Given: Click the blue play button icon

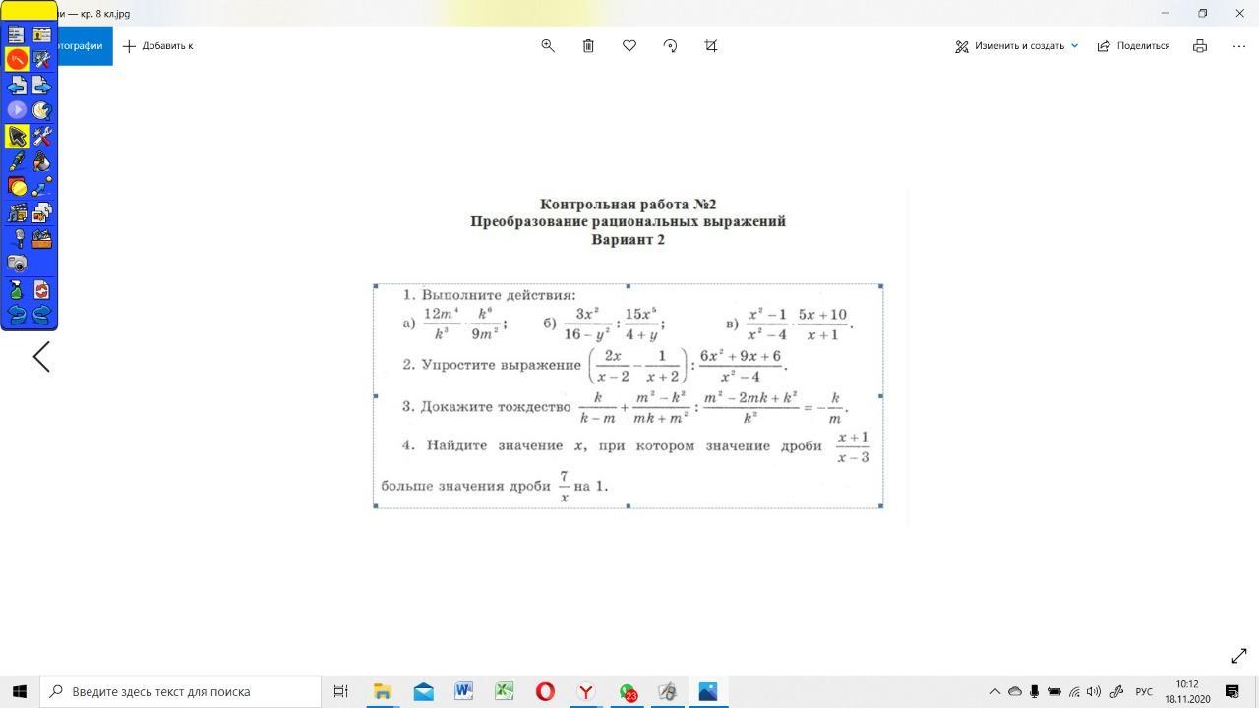Looking at the screenshot, I should click(17, 110).
